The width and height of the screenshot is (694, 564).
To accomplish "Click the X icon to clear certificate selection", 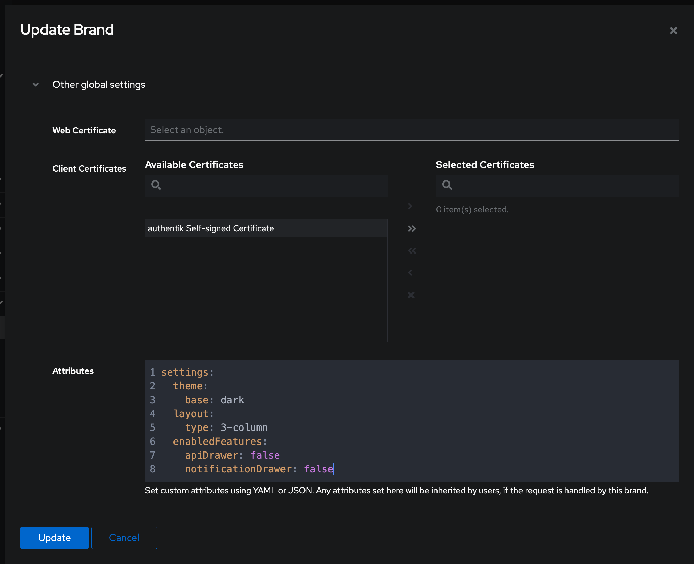I will [x=411, y=295].
